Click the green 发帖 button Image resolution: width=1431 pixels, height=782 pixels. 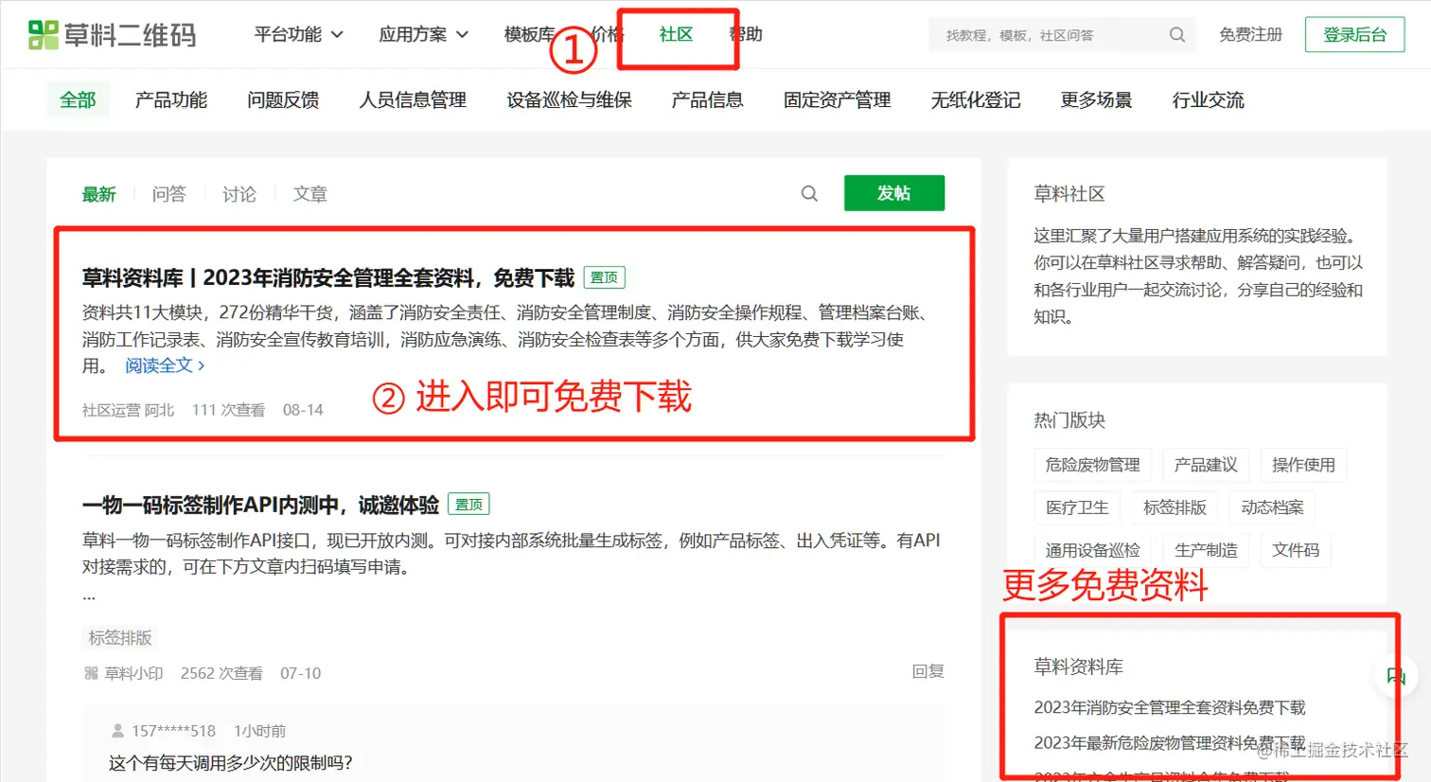893,193
